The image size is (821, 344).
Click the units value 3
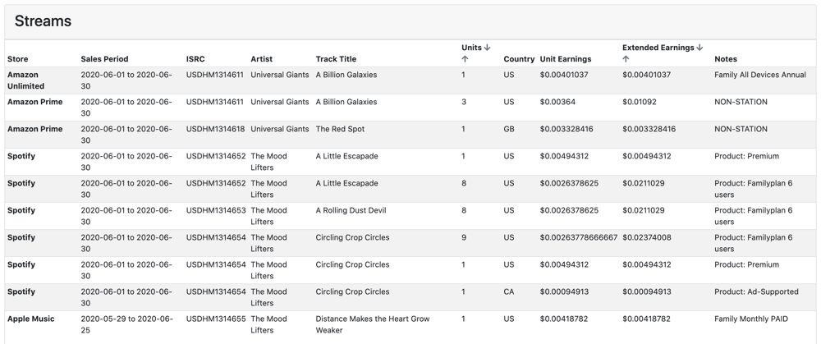pos(464,102)
